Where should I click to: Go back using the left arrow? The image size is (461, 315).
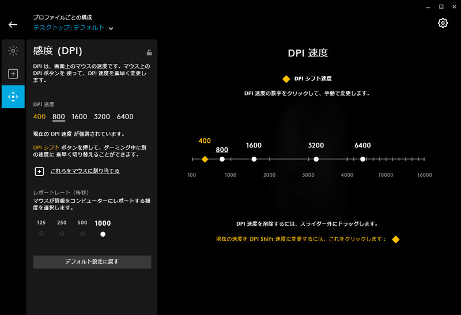13,25
